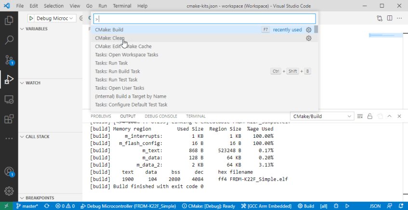408x210 pixels.
Task: Configure keybinding gear for CMake: Clean
Action: coord(309,38)
